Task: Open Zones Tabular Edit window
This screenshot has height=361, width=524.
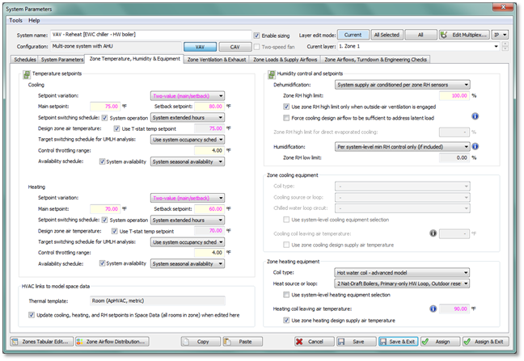Action: (41, 342)
